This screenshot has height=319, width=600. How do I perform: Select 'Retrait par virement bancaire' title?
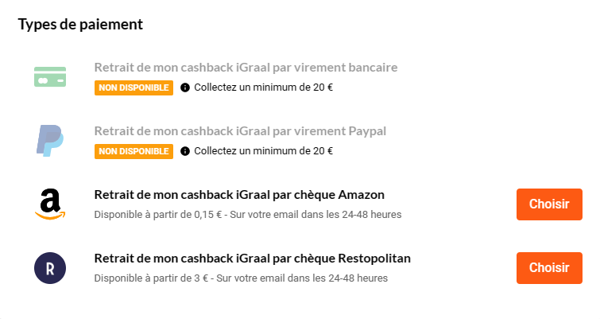click(246, 68)
